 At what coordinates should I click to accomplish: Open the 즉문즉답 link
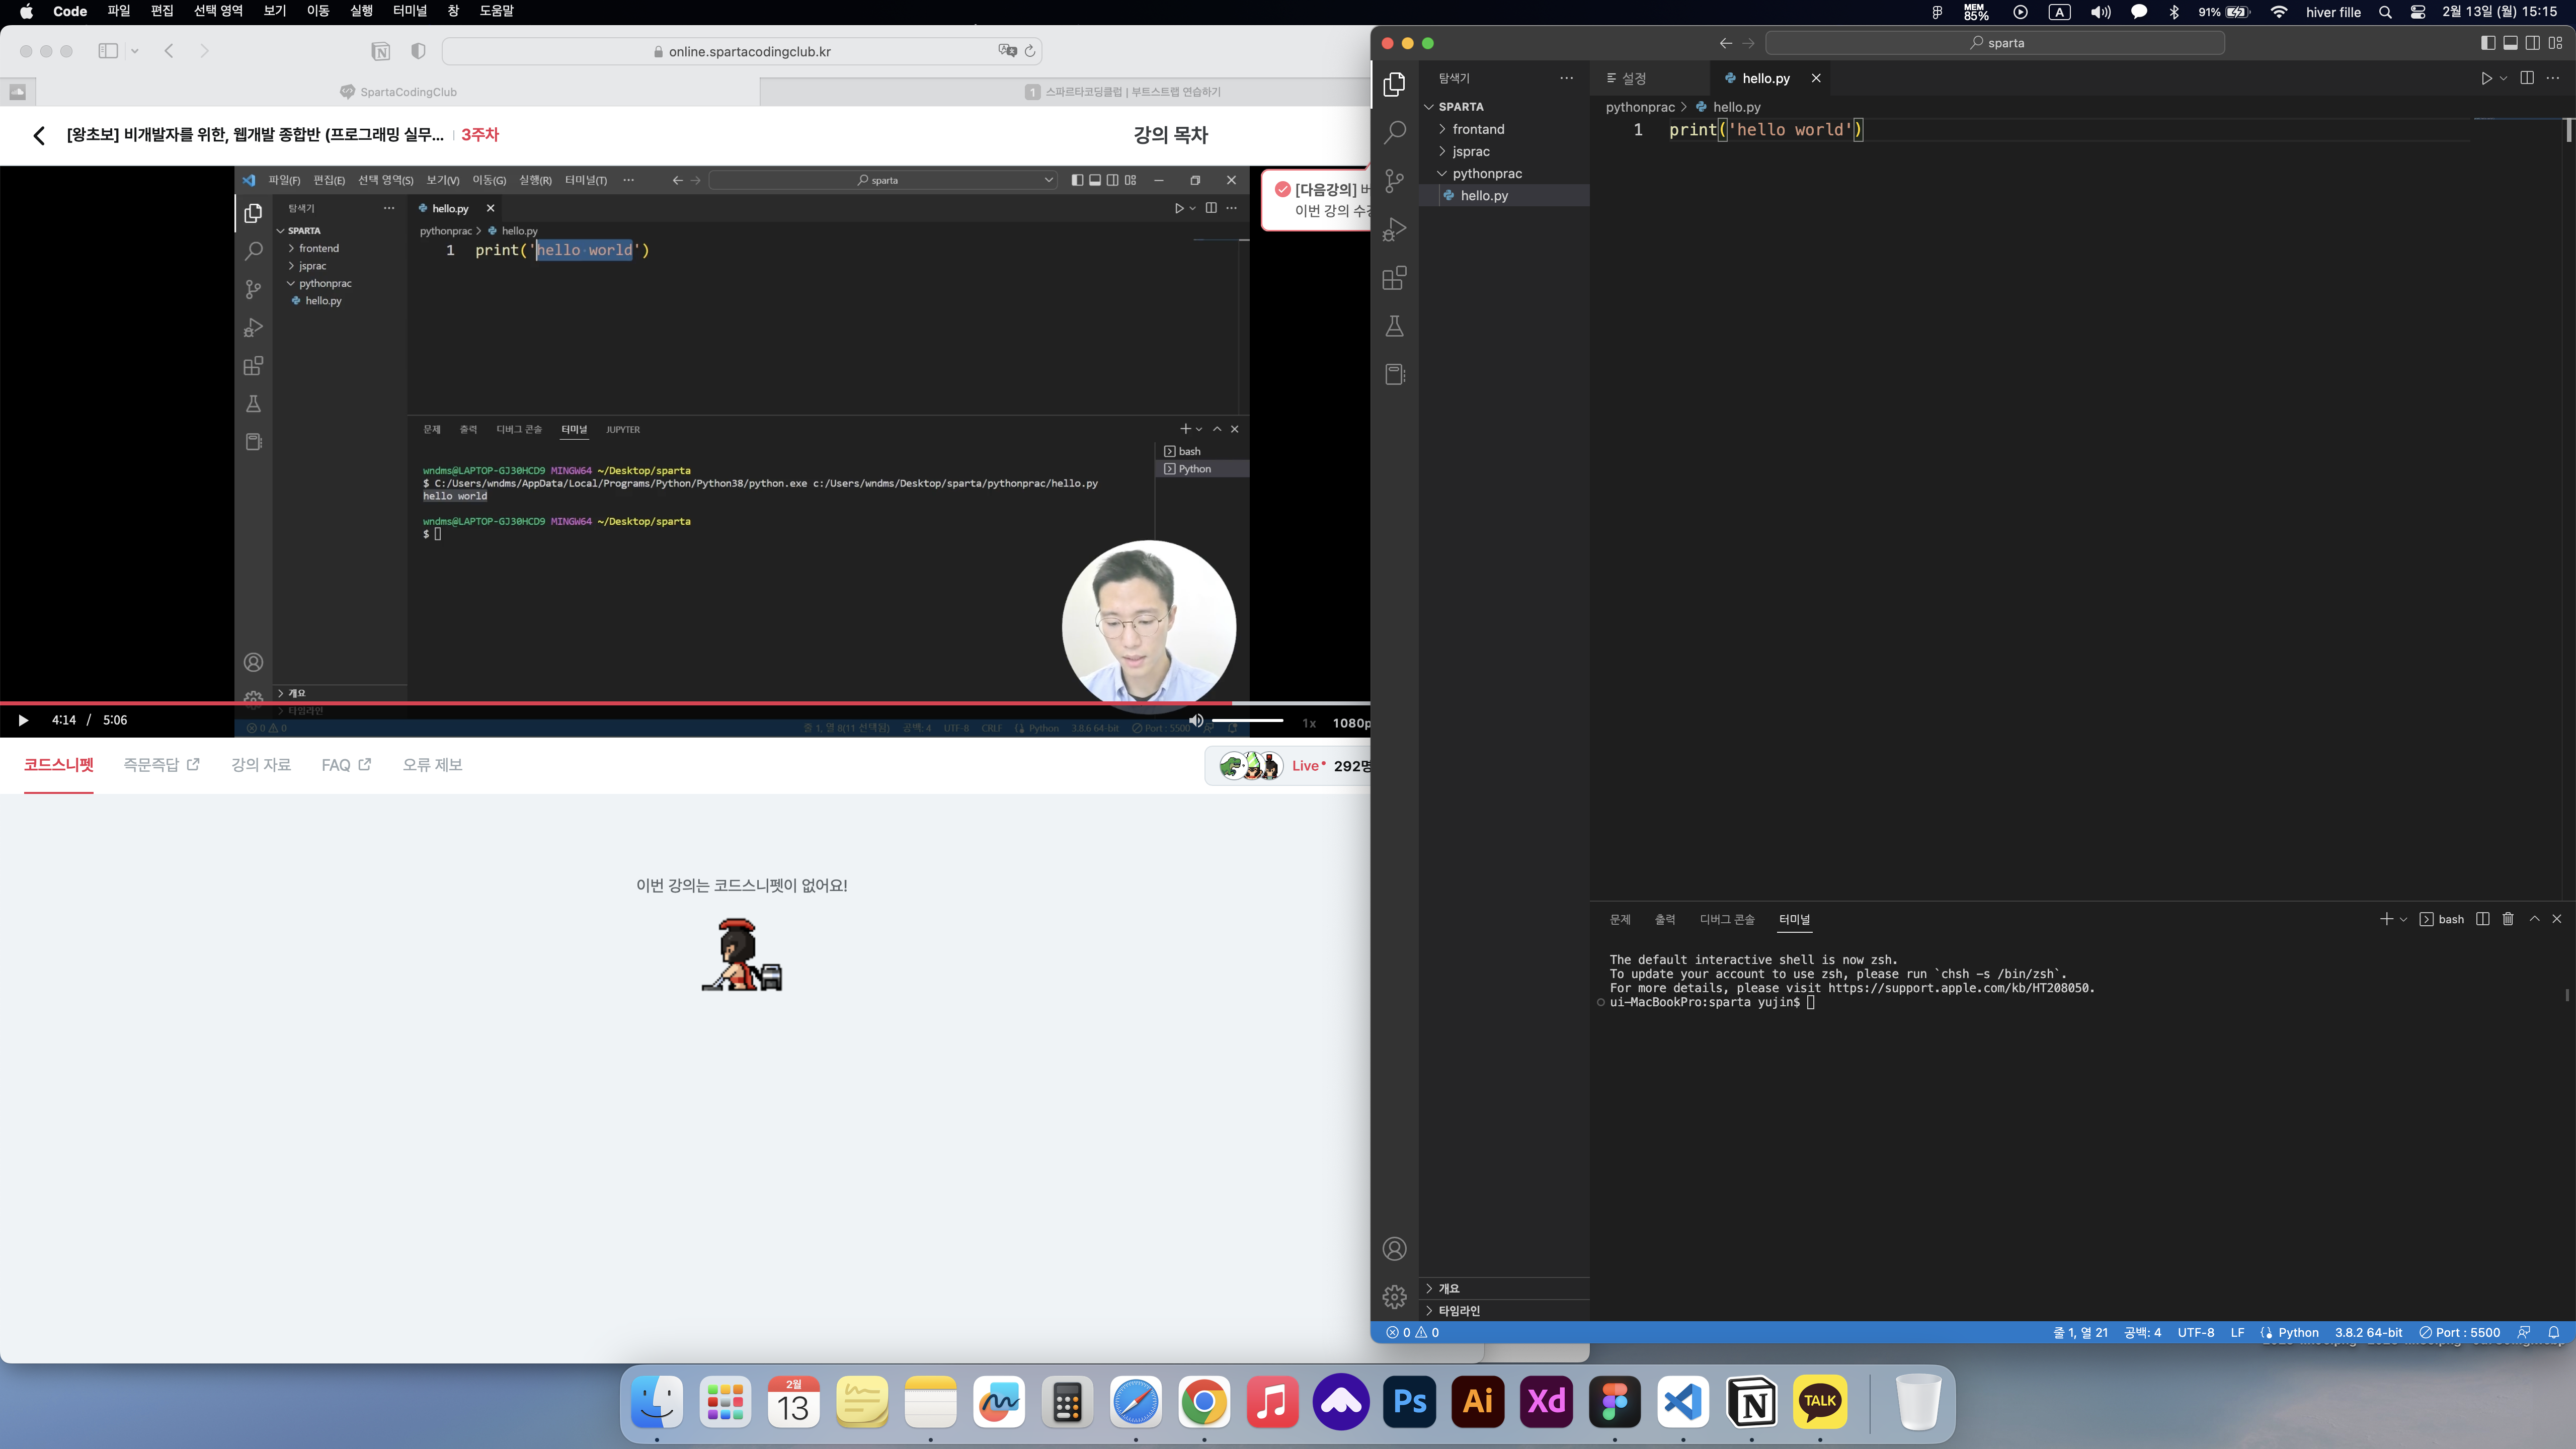(x=161, y=765)
